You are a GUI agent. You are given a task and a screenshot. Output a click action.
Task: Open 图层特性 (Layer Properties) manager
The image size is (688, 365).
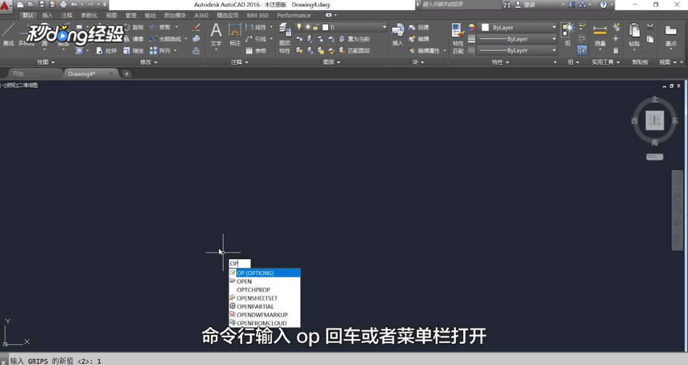(285, 39)
